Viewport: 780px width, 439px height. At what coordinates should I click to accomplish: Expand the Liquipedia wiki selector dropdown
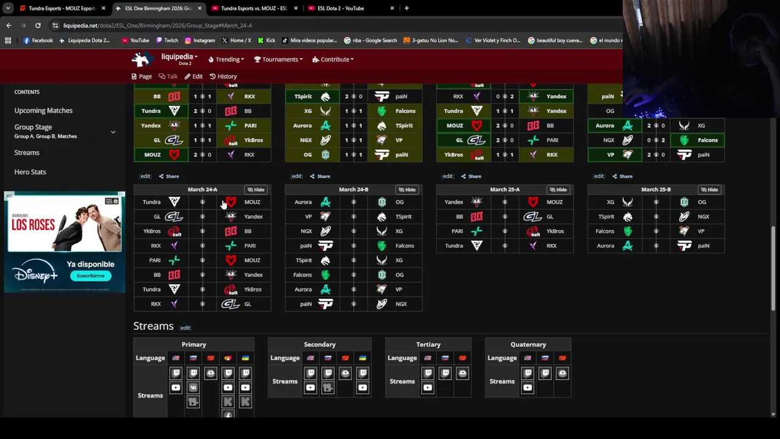tap(179, 57)
